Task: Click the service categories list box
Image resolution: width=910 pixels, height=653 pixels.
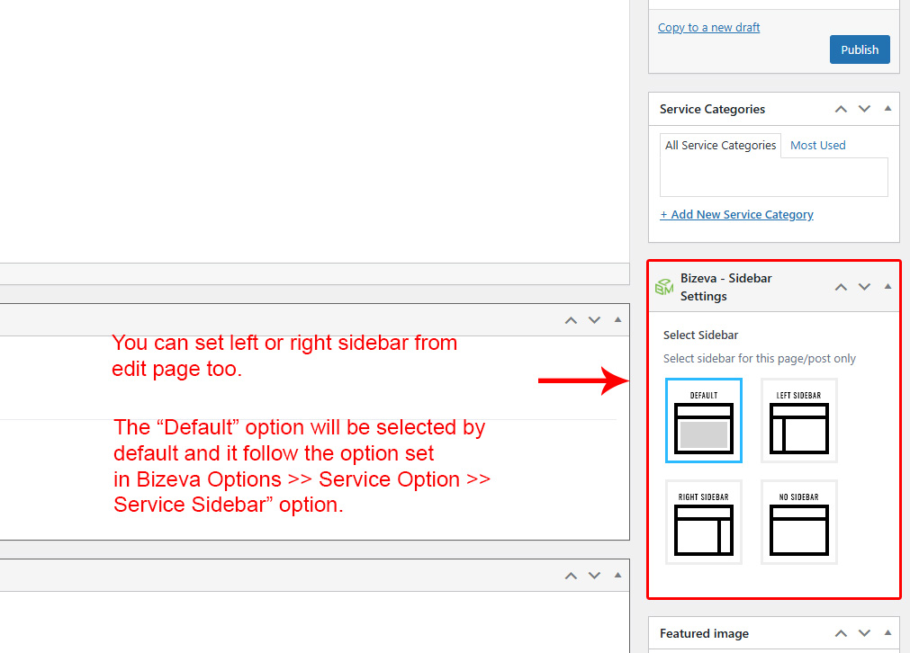Action: click(x=773, y=177)
